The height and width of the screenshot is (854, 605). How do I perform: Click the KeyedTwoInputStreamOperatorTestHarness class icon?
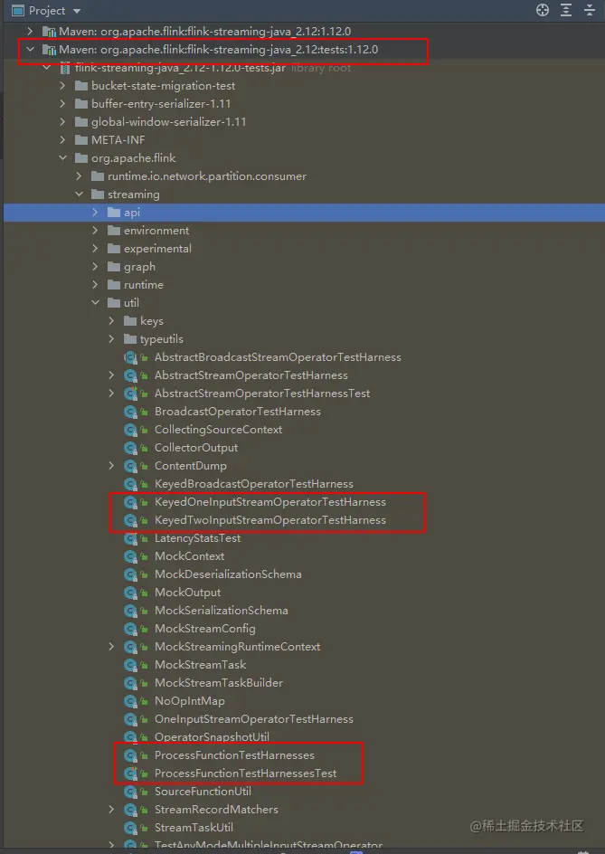(130, 520)
